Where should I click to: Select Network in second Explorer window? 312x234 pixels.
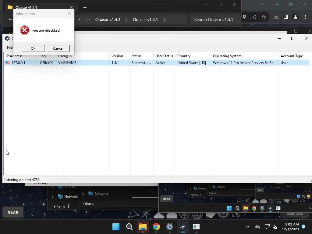tap(98, 194)
